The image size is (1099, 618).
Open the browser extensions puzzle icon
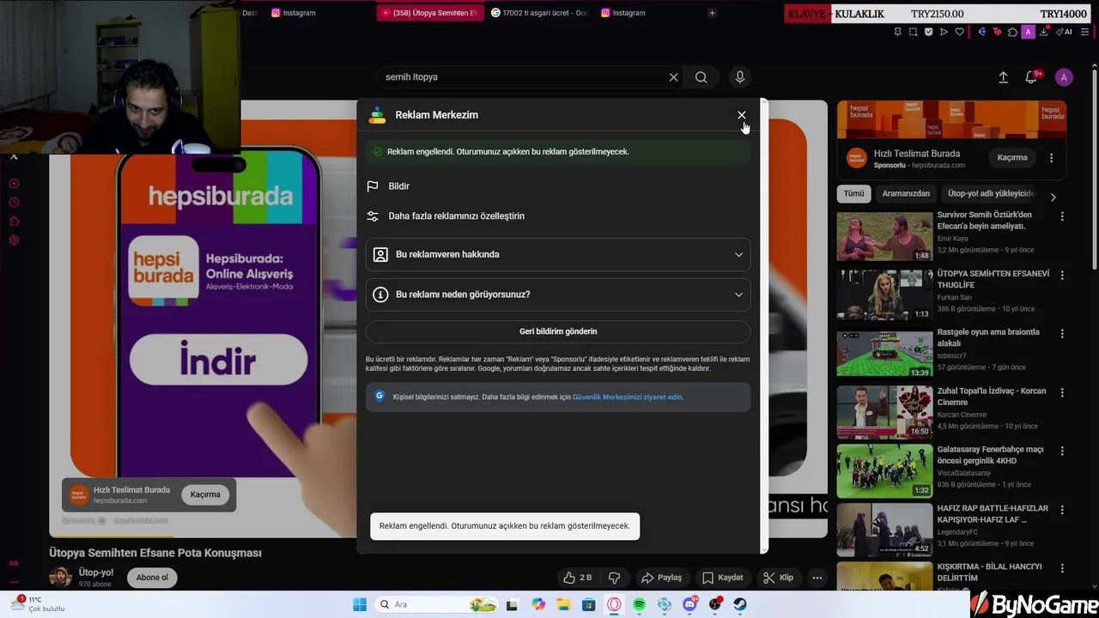pos(1012,32)
